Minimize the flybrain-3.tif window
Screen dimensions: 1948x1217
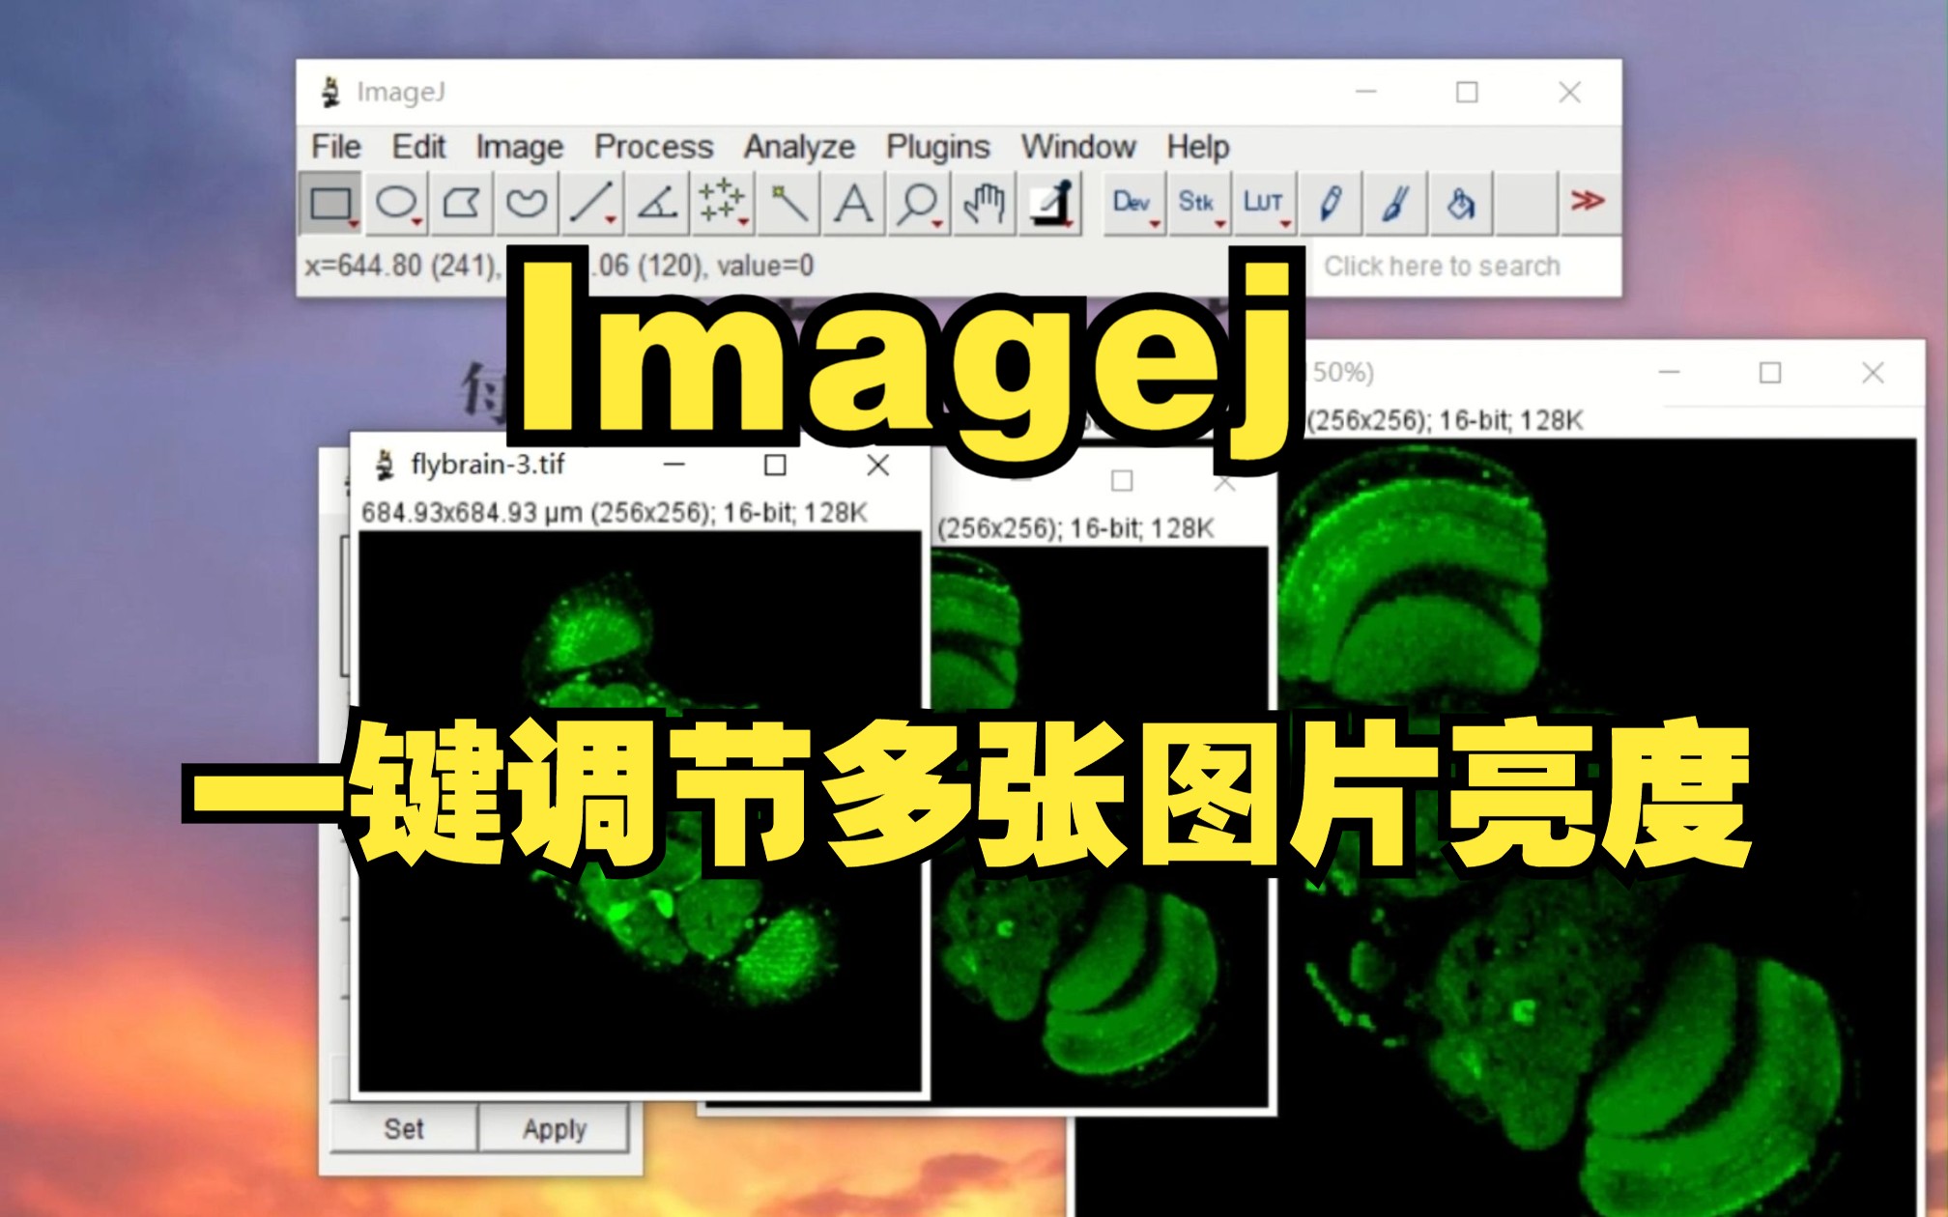(674, 466)
